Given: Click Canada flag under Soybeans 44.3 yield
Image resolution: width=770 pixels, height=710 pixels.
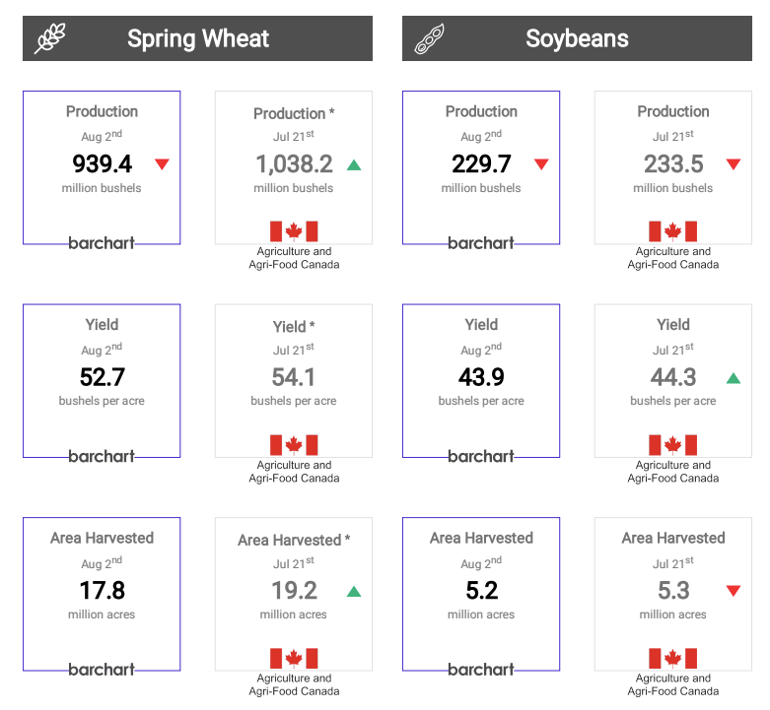Looking at the screenshot, I should pos(672,445).
